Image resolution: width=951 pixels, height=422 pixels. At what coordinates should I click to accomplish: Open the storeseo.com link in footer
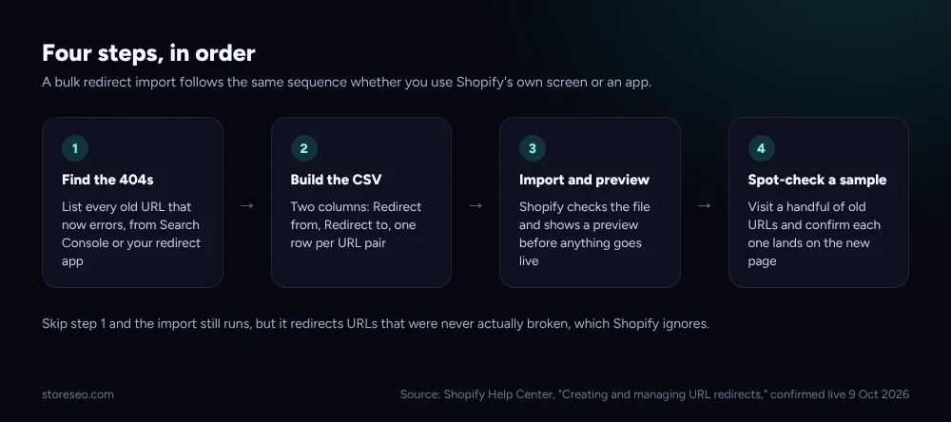78,394
